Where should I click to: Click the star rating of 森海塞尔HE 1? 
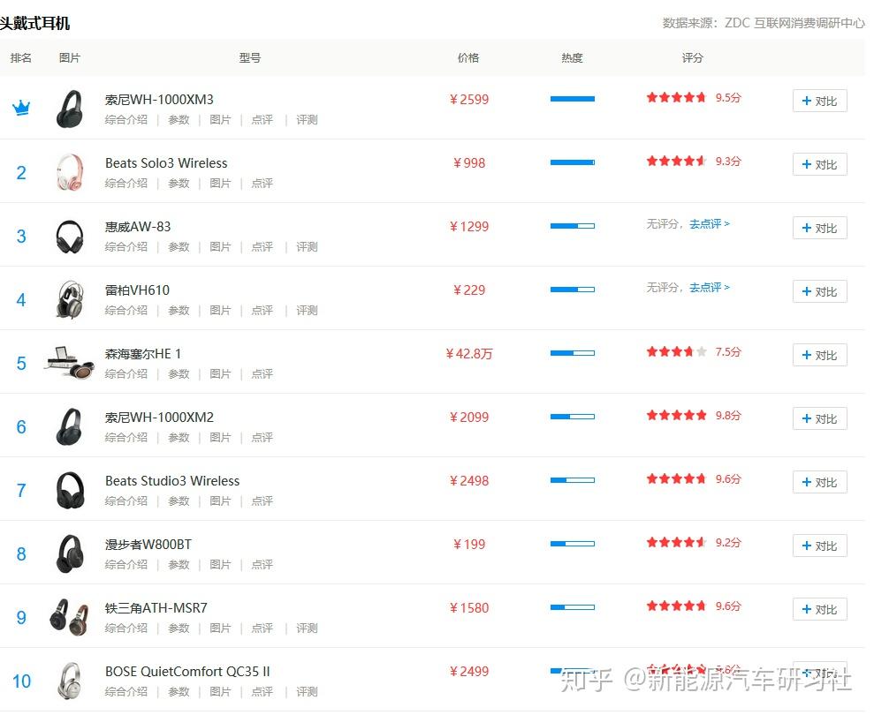coord(676,351)
